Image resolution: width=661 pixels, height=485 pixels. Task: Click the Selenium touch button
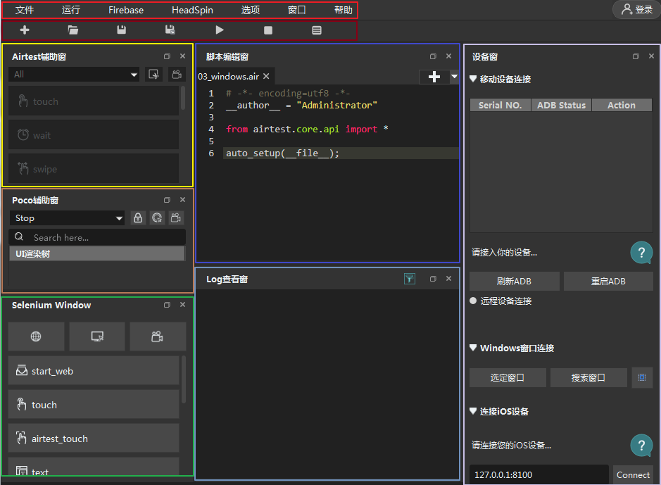(x=94, y=405)
